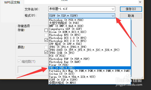Viewport: 151px width, 90px height.
Task: Pick Photoshop Raw (*.RAW) format
Action: tap(90, 62)
